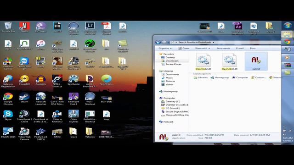Select the RailWorks shortcut on desktop
The width and height of the screenshot is (294, 165).
pyautogui.click(x=90, y=116)
